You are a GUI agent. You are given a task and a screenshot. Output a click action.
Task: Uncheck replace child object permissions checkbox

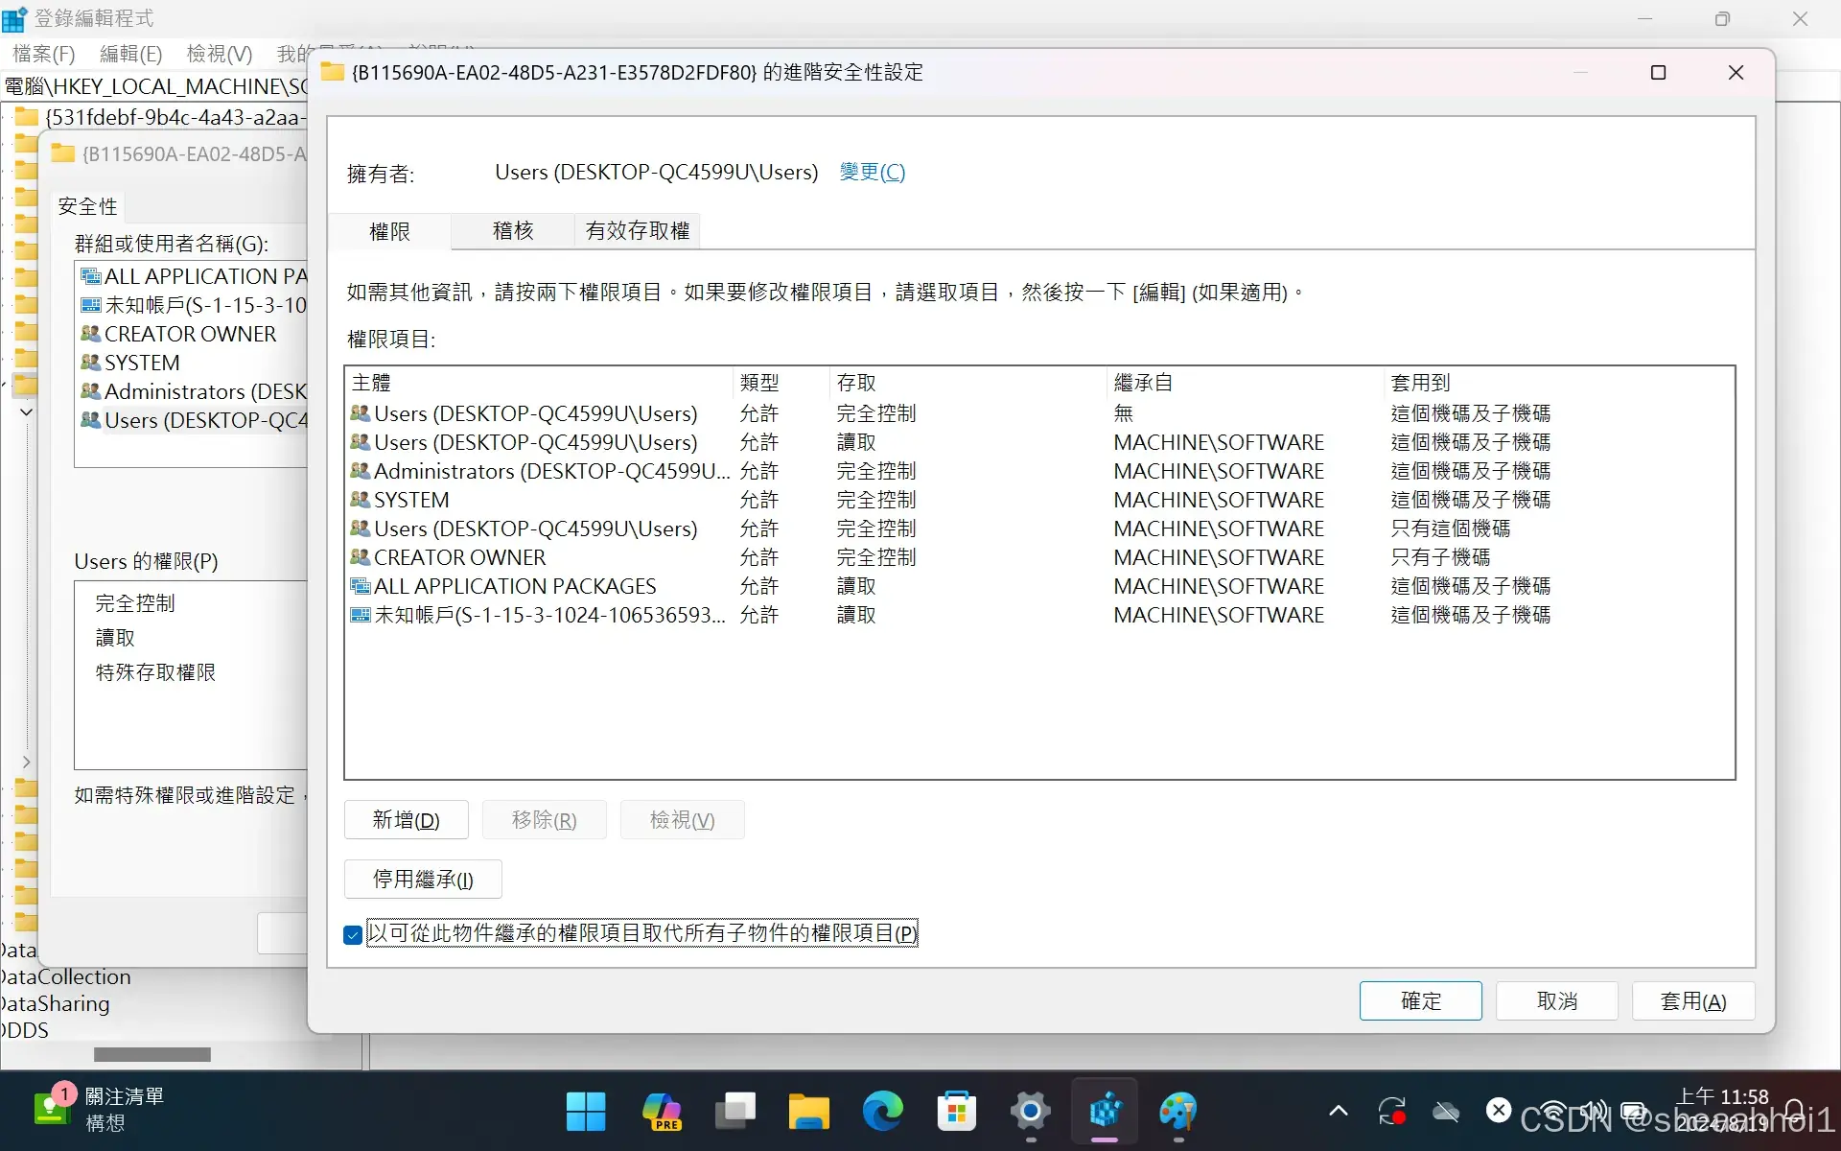(x=353, y=934)
